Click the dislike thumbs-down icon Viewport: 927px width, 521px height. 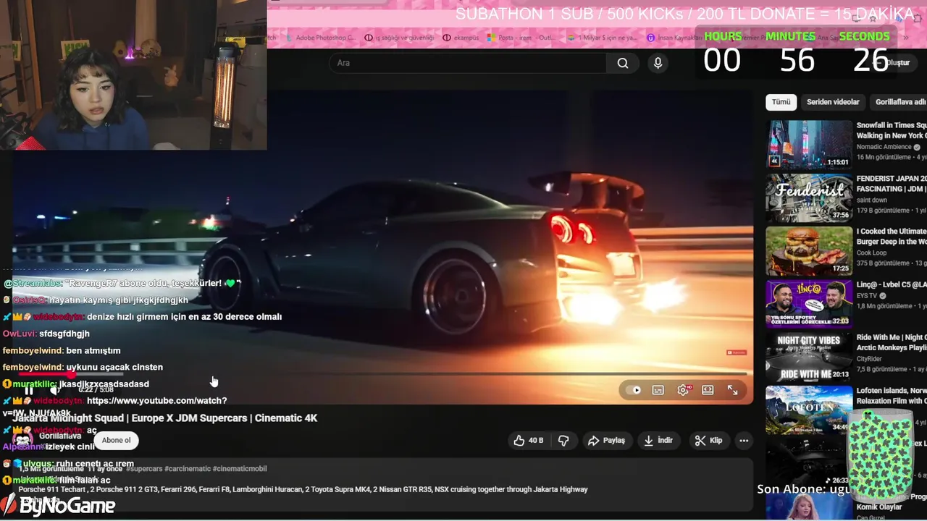(x=563, y=440)
